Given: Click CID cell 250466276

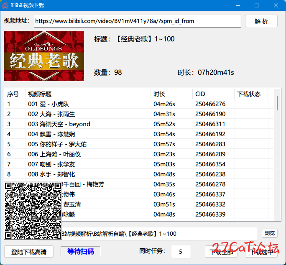Looking at the screenshot, I should click(x=210, y=104).
